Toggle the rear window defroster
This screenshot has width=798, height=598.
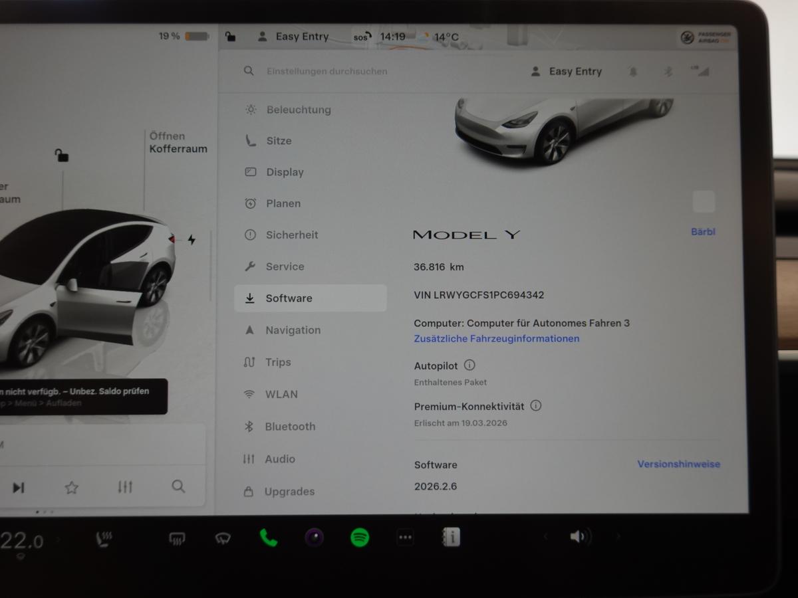click(176, 538)
